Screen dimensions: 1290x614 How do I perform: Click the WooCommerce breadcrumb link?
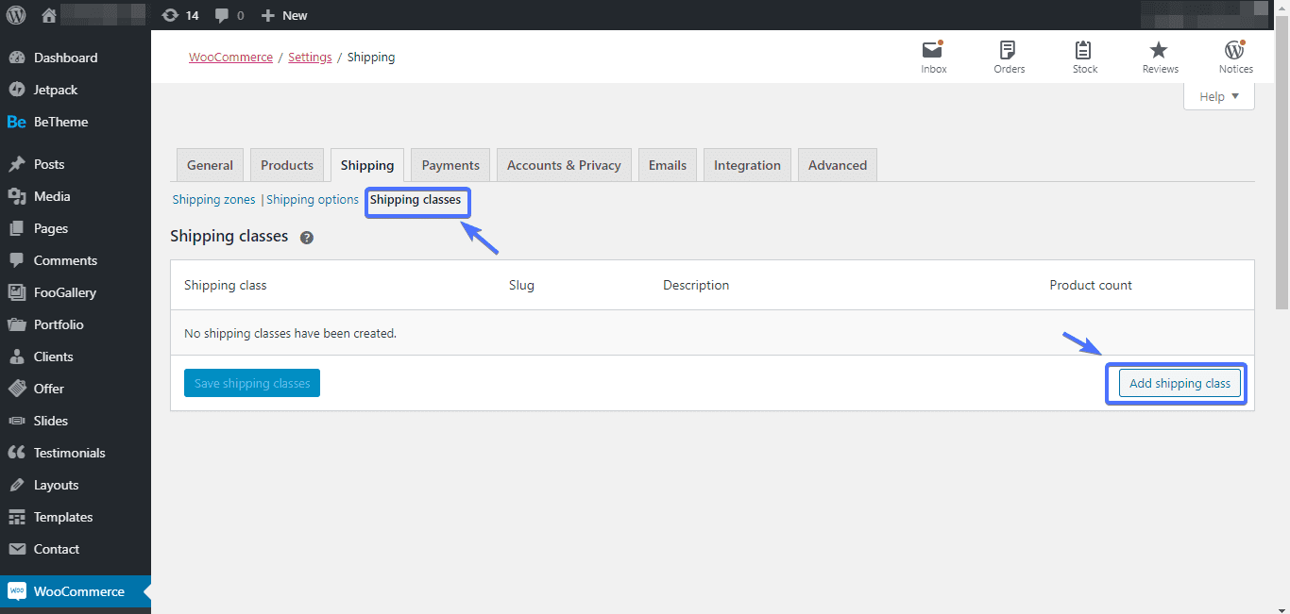pyautogui.click(x=230, y=57)
